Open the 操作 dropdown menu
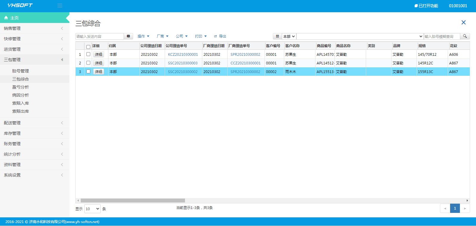Image resolution: width=476 pixels, height=226 pixels. (x=143, y=36)
